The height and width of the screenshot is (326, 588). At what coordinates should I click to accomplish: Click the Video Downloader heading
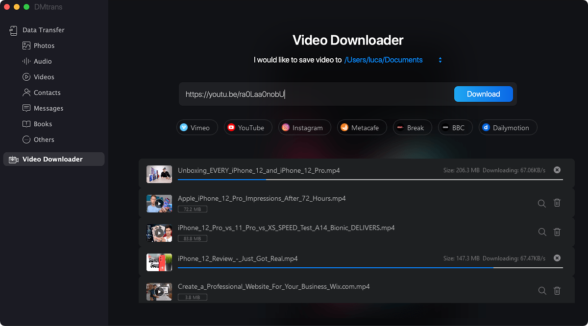348,40
